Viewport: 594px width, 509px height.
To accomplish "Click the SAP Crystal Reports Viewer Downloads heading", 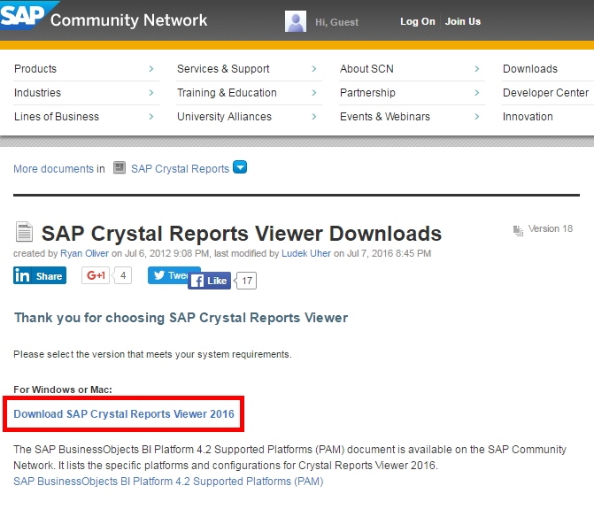I will pos(242,234).
